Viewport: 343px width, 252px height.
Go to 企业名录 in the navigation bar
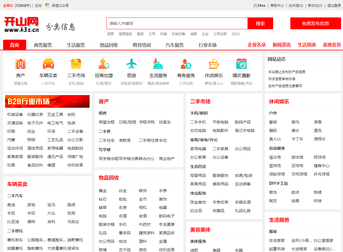[x=257, y=45]
